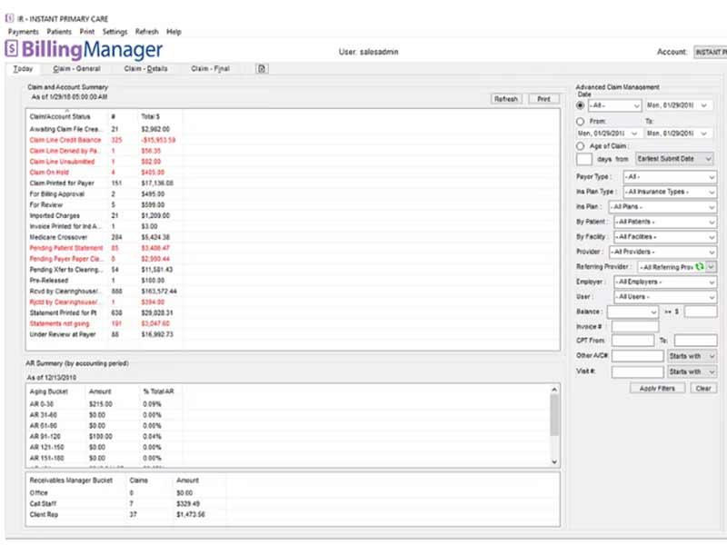
Task: Open the Payments menu
Action: (24, 32)
